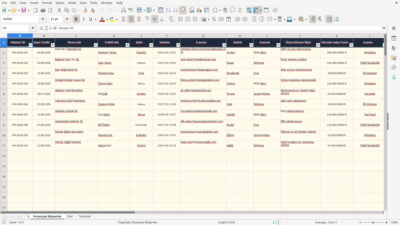Switch to the Özet sheet tab

click(x=70, y=216)
